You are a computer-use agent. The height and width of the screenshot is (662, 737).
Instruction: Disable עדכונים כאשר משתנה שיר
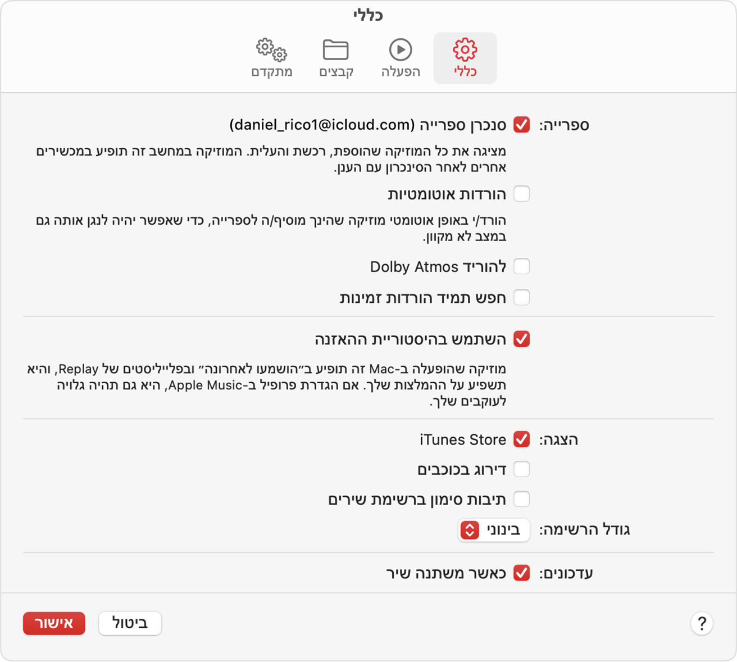[522, 573]
